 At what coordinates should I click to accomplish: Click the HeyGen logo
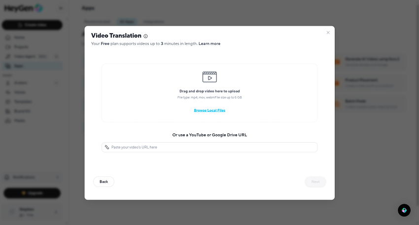point(24,8)
